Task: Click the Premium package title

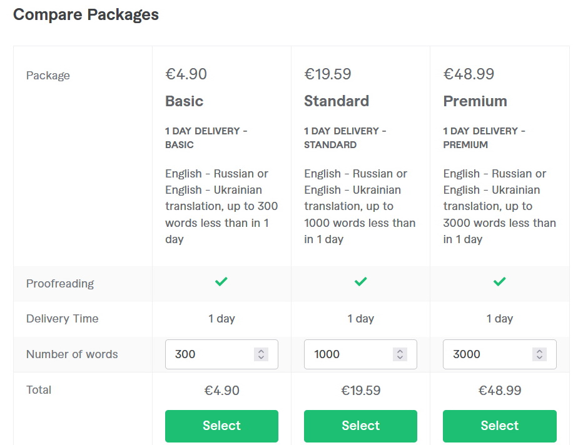Action: pyautogui.click(x=475, y=101)
